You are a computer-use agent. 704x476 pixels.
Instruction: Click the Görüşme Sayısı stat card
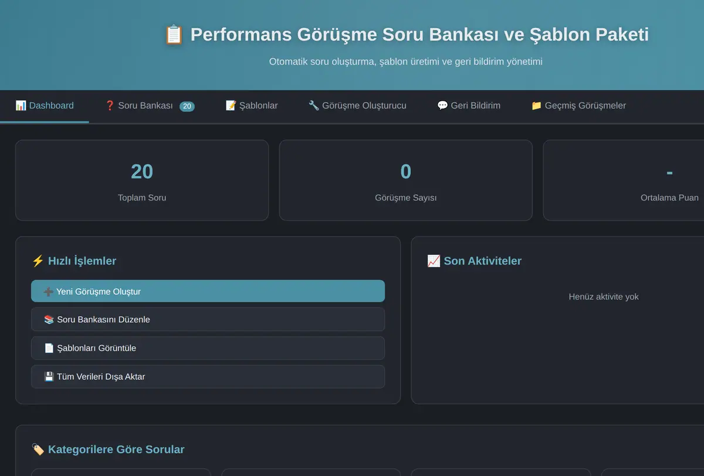406,180
